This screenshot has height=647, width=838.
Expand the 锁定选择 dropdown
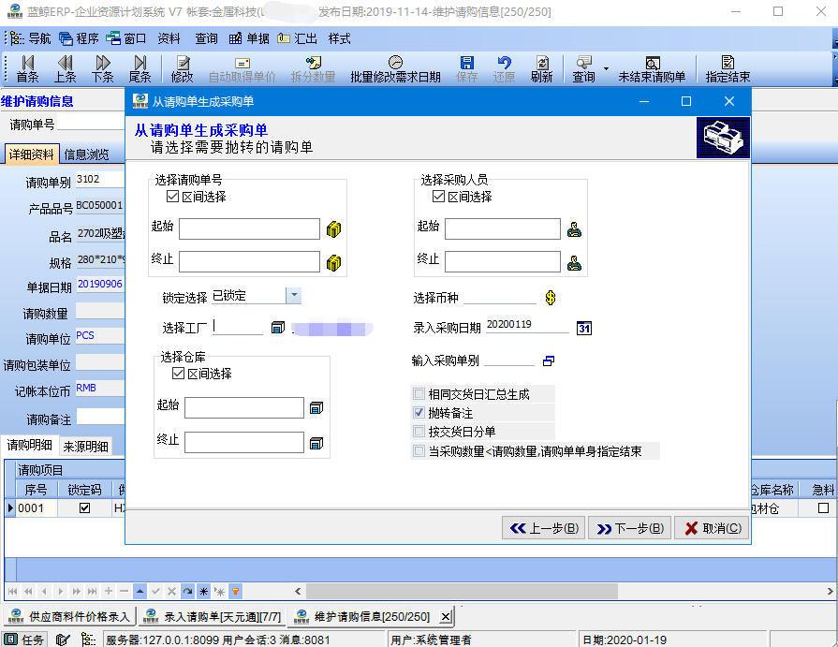click(294, 296)
